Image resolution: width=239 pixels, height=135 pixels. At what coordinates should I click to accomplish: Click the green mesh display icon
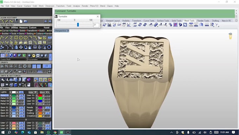24,55
